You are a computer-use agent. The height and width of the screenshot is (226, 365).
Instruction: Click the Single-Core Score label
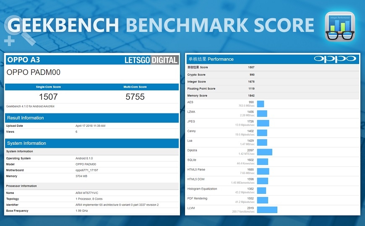48,87
